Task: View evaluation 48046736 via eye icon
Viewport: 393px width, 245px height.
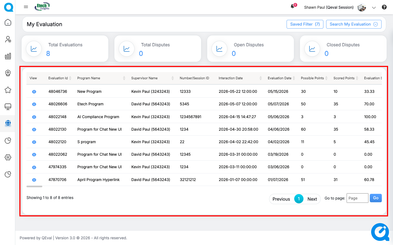Action: coord(34,92)
